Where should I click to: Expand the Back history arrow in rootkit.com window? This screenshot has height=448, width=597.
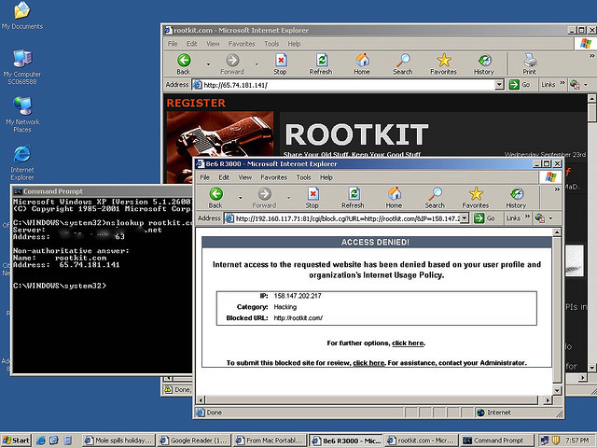pyautogui.click(x=208, y=64)
